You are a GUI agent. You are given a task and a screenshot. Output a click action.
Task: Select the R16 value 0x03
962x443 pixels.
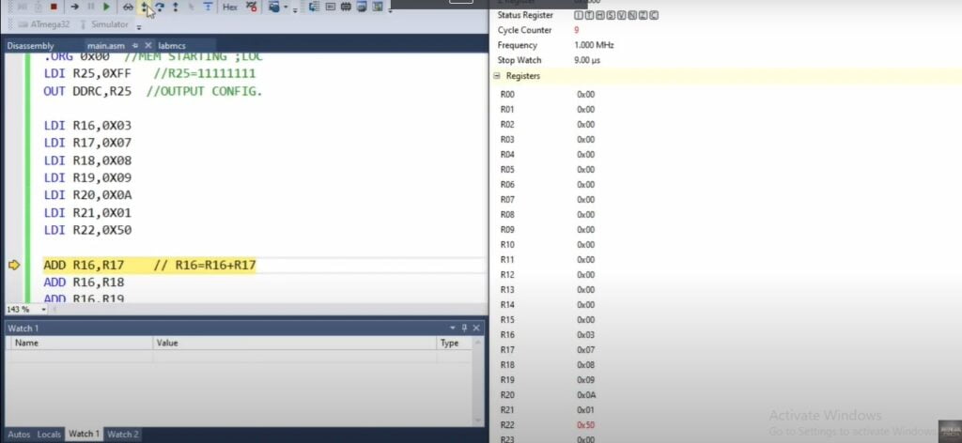point(586,335)
